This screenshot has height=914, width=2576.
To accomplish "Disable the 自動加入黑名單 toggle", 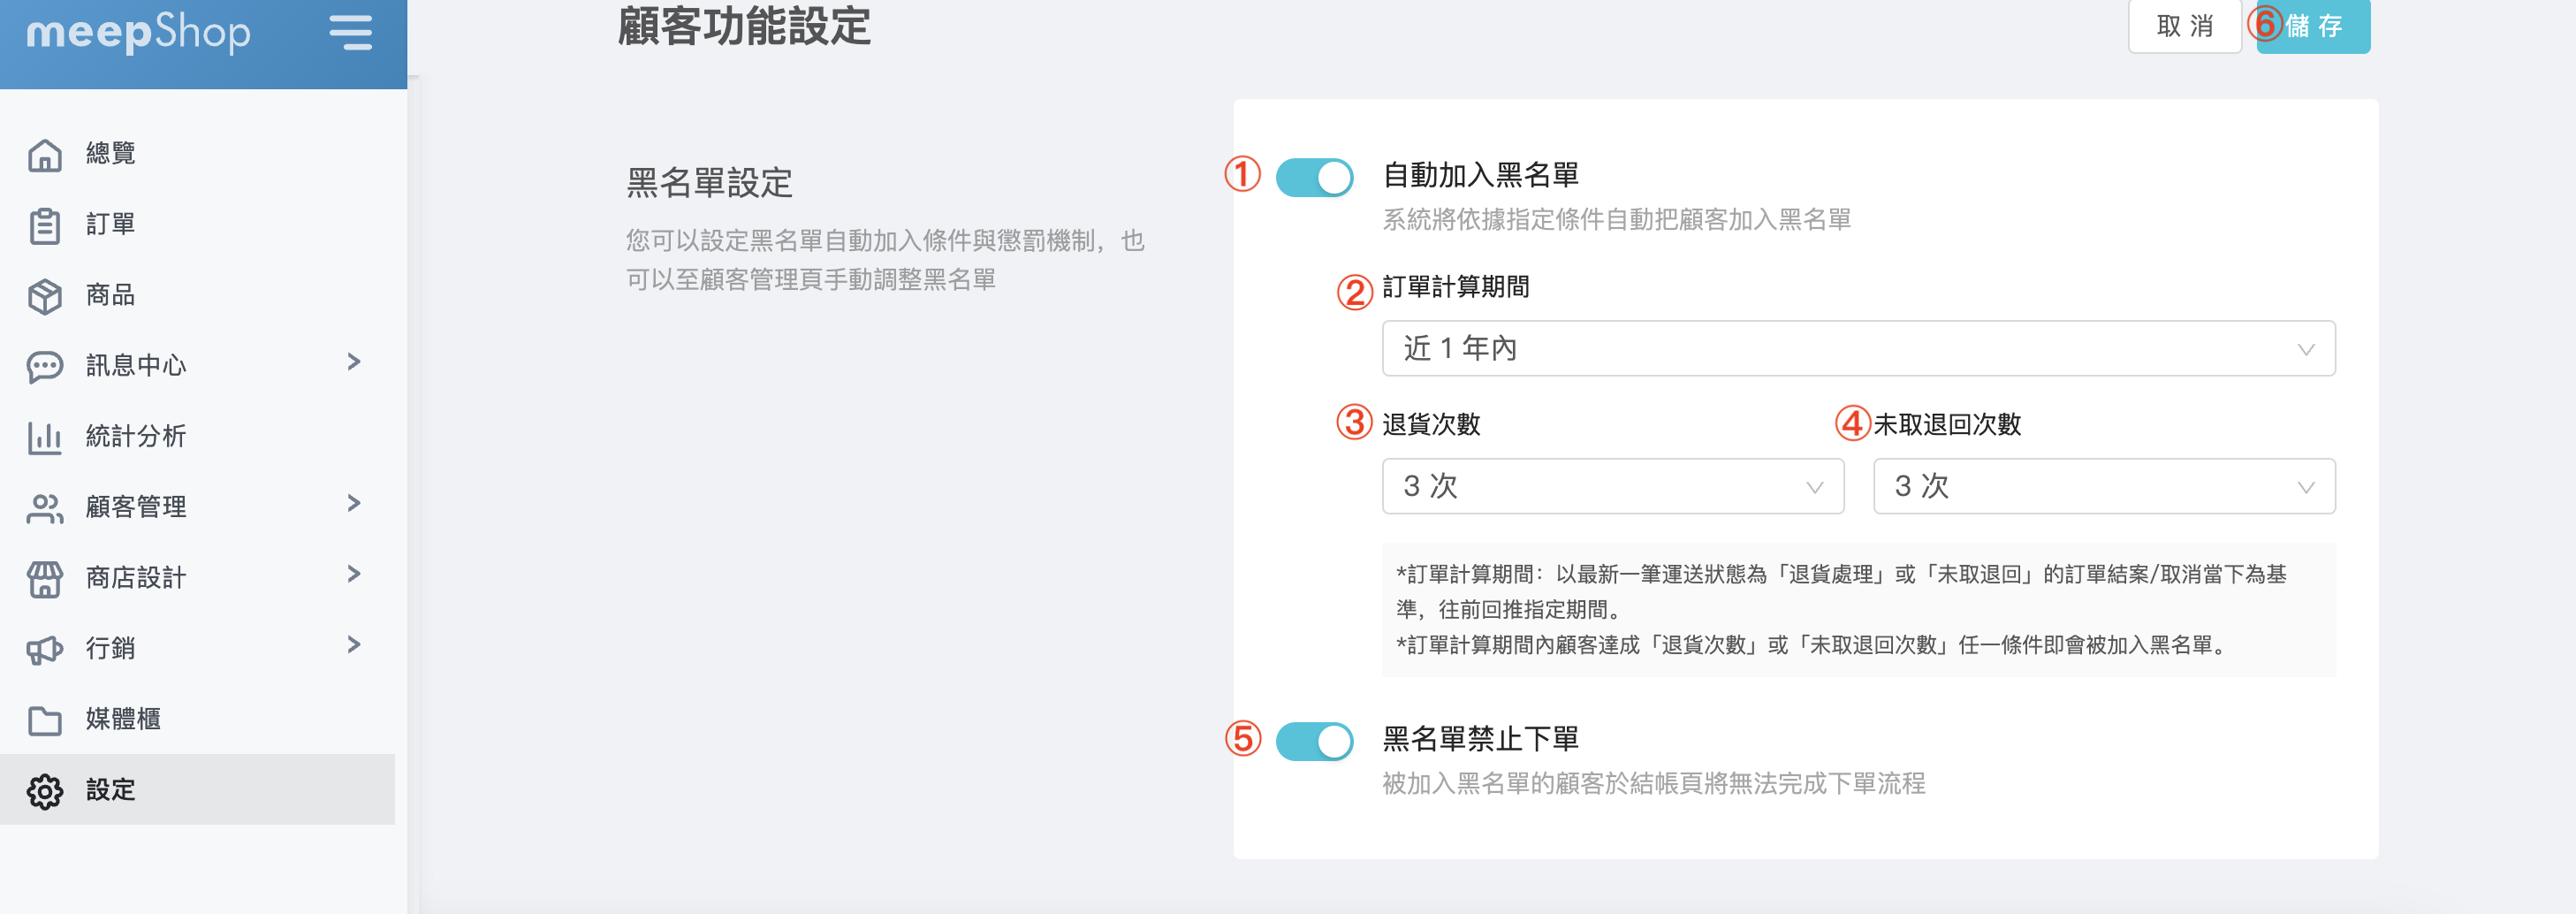I will pyautogui.click(x=1314, y=177).
